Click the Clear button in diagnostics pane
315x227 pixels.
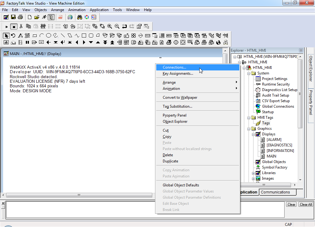click(291, 205)
